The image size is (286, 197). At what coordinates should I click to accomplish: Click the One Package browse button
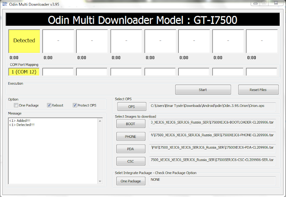pos(131,181)
